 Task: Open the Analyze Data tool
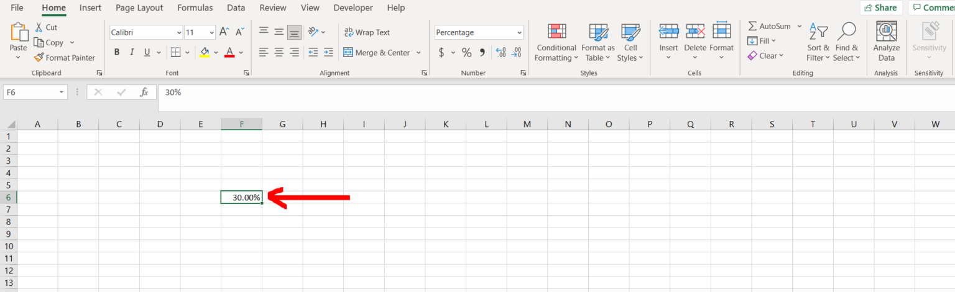(886, 32)
